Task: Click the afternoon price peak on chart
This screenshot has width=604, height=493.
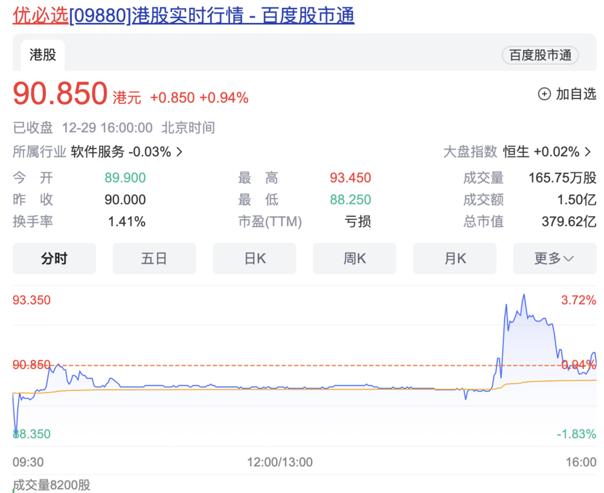Action: (x=524, y=295)
